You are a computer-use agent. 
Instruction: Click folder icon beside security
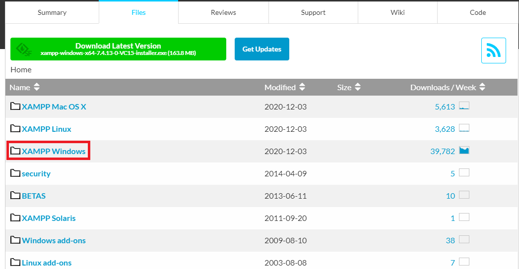pyautogui.click(x=15, y=173)
